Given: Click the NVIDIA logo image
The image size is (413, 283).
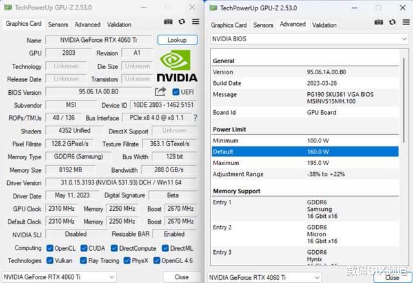Looking at the screenshot, I should 177,66.
